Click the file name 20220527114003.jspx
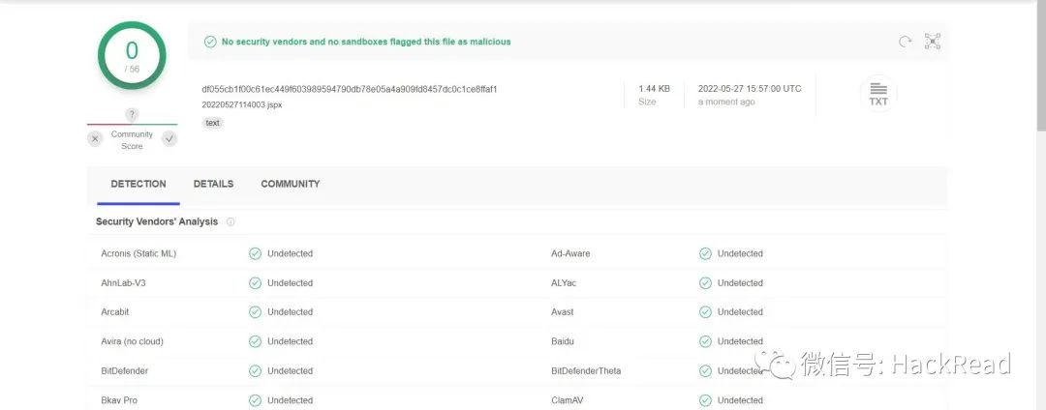1046x410 pixels. [x=242, y=105]
